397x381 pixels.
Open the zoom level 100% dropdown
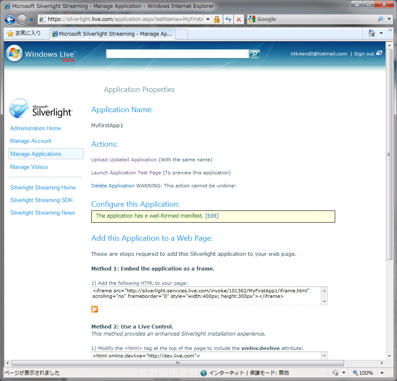click(x=382, y=373)
